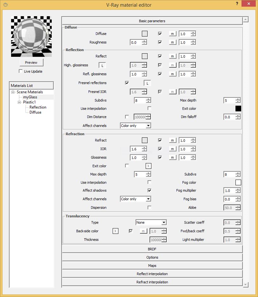The height and width of the screenshot is (297, 258).
Task: Click the glass sphere preview thumbnail
Action: (31, 36)
